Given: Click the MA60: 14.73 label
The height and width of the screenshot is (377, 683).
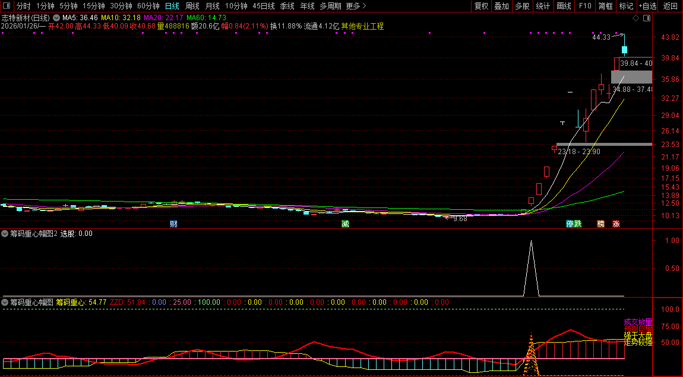Looking at the screenshot, I should 206,18.
